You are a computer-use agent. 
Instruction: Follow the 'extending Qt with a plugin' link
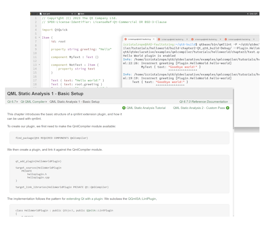[x=84, y=199]
